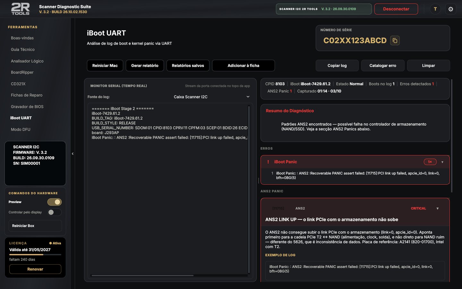This screenshot has height=289, width=462.
Task: Click the log line "BUILD_STYLE: RELEASE"
Action: point(114,123)
